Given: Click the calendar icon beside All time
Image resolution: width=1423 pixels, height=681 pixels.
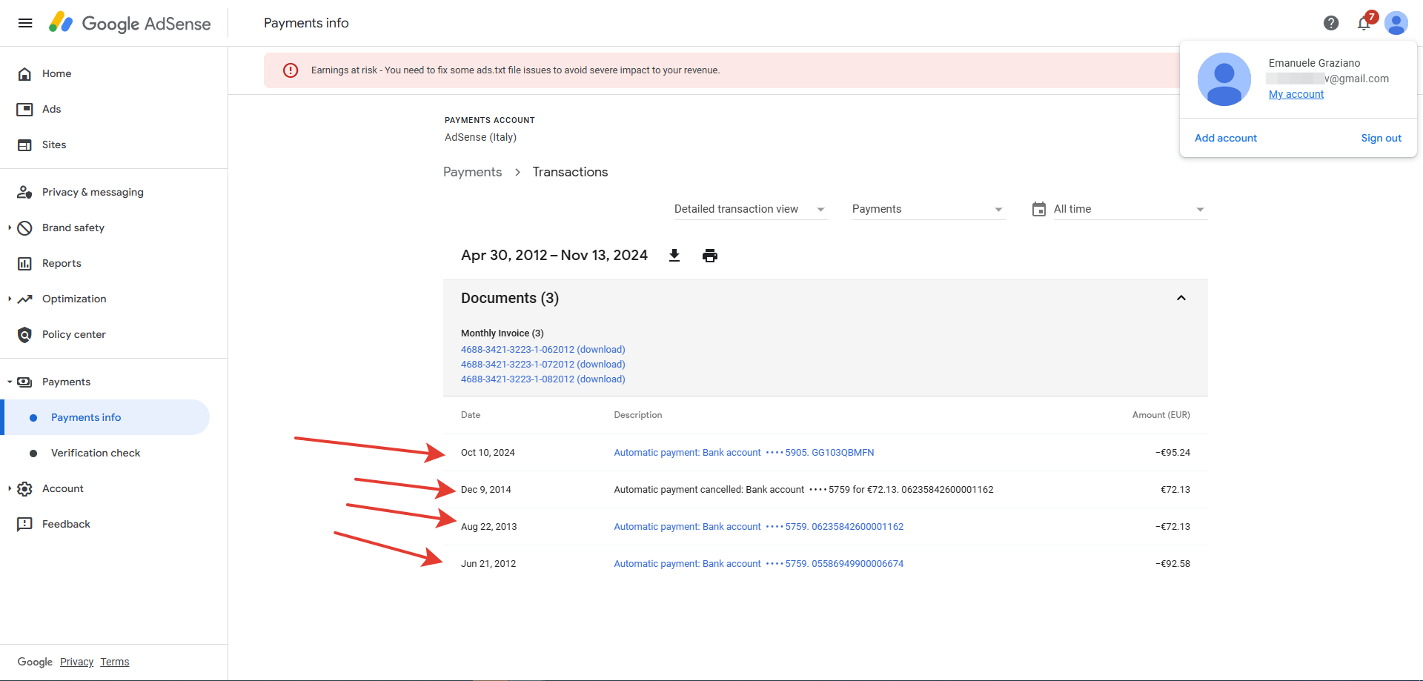Looking at the screenshot, I should (1039, 209).
